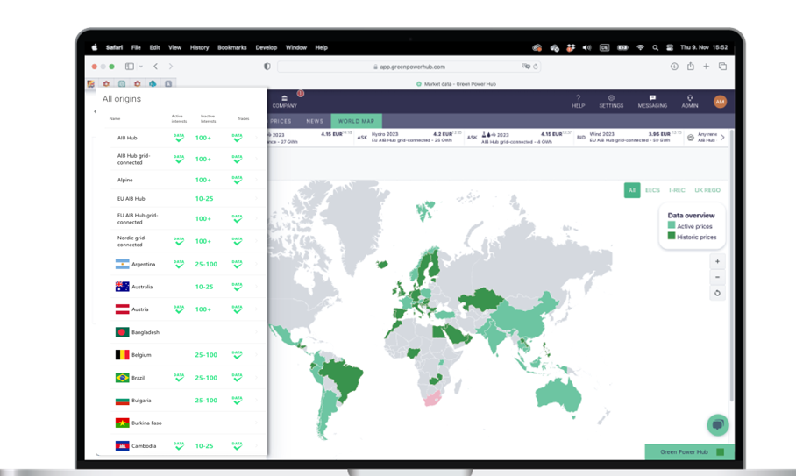Open the Australia origin row

tap(188, 287)
